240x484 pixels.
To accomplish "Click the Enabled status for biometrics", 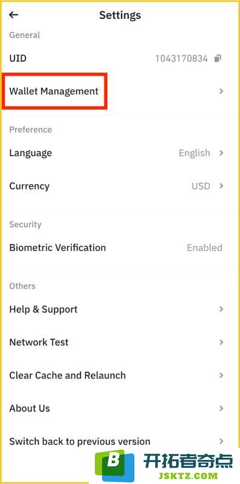I will 204,247.
